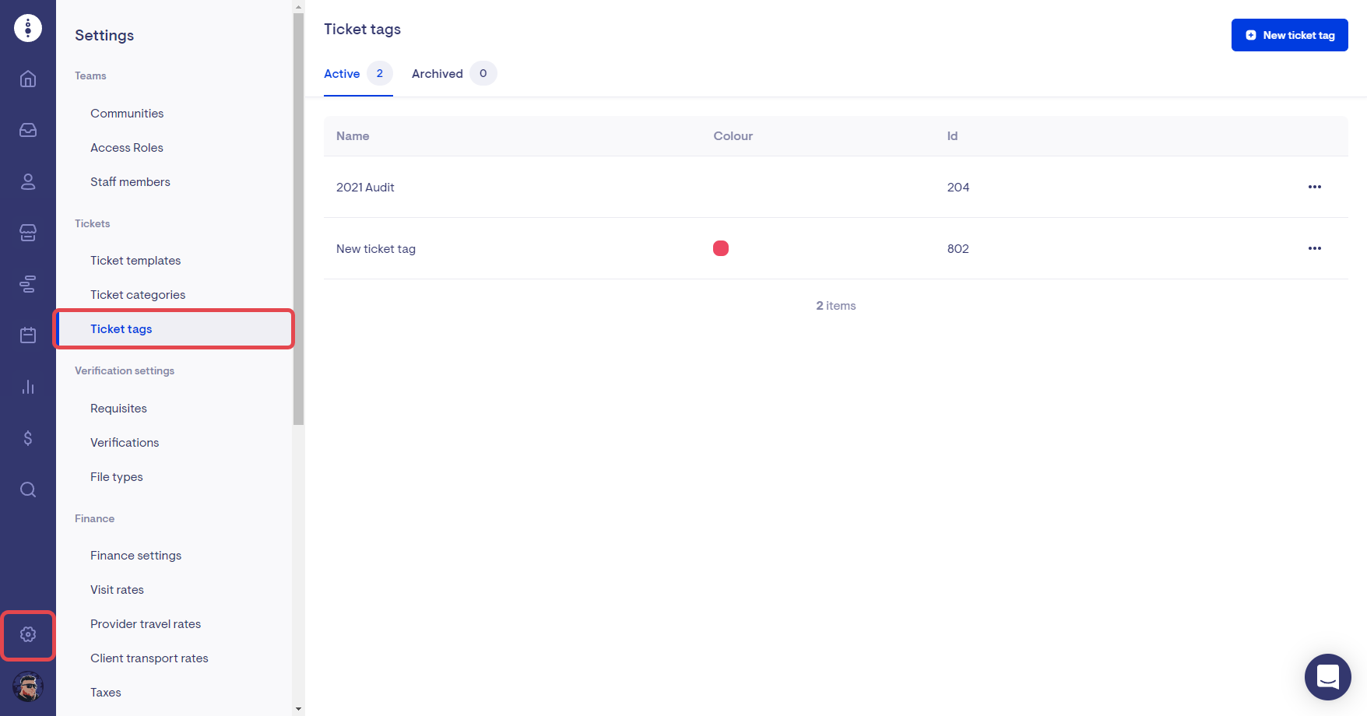The image size is (1367, 716).
Task: Open the inbox tray icon
Action: (x=28, y=130)
